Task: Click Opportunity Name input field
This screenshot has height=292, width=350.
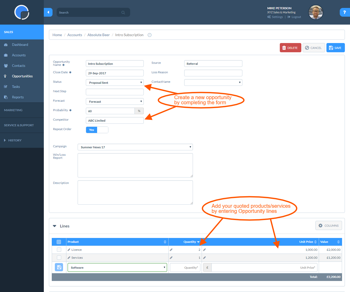Action: coord(115,64)
